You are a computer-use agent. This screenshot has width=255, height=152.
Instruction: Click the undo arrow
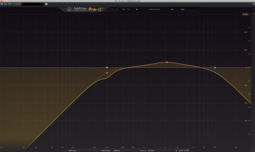[112, 9]
